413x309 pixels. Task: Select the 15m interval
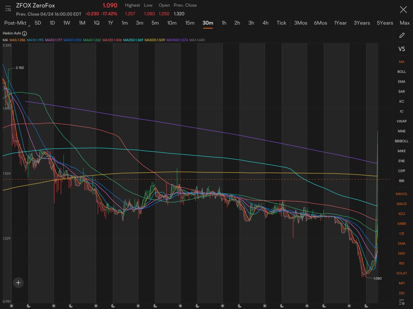(190, 23)
